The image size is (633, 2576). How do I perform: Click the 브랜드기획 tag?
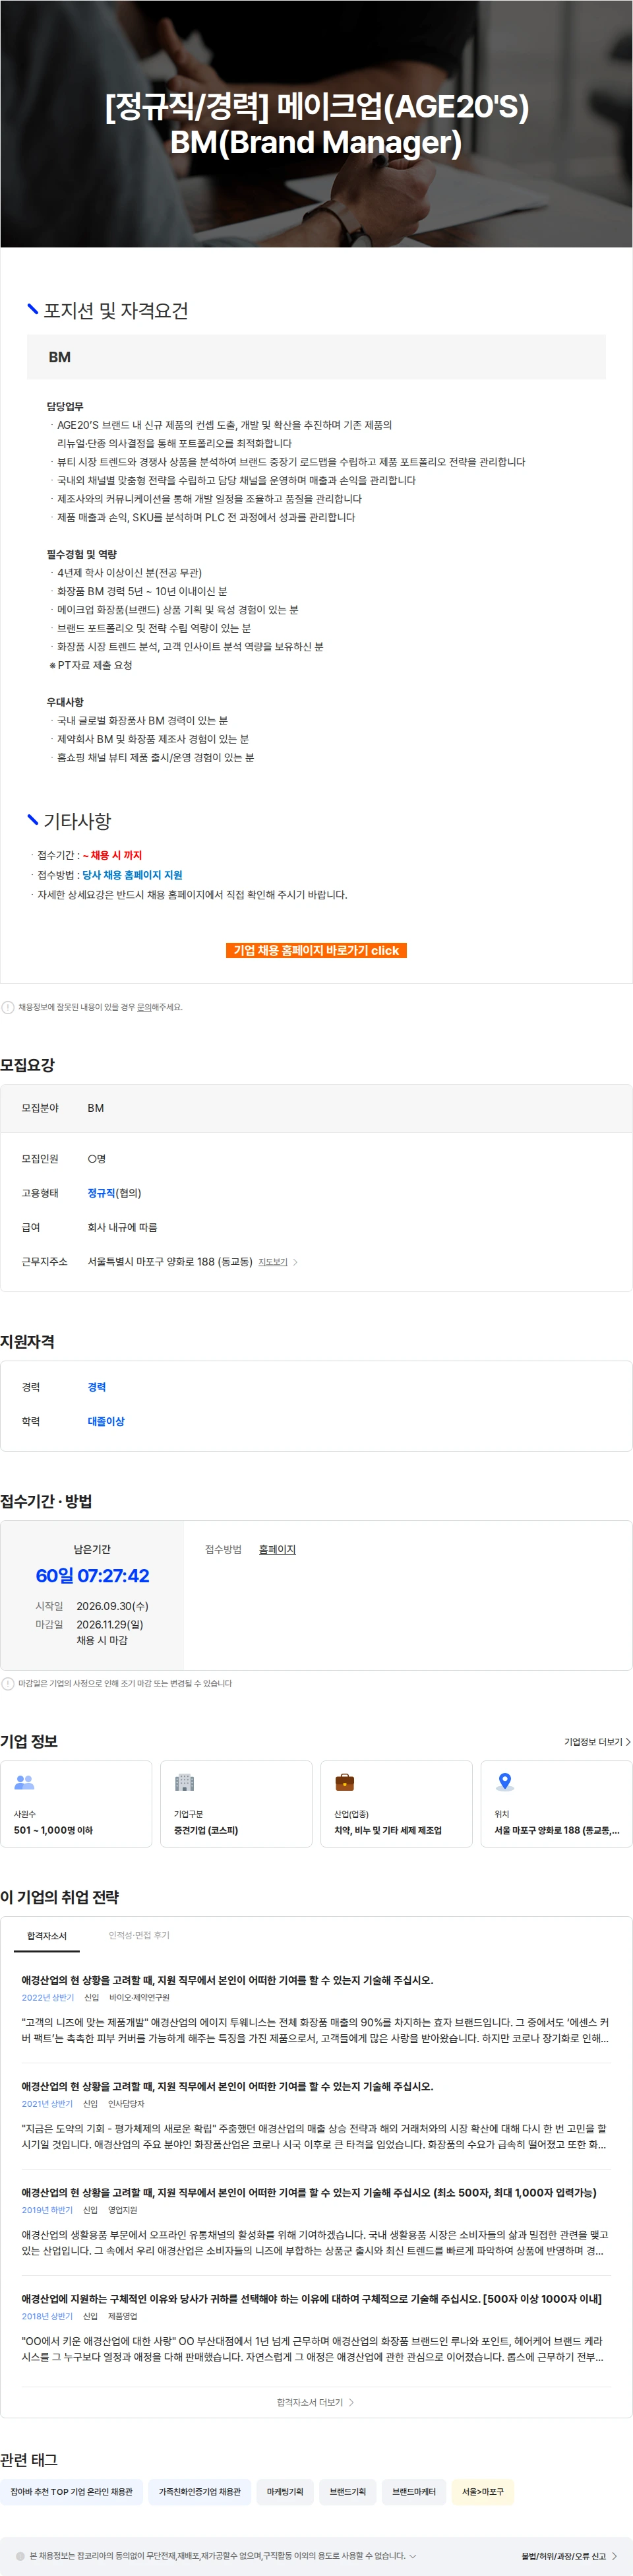(x=348, y=2492)
